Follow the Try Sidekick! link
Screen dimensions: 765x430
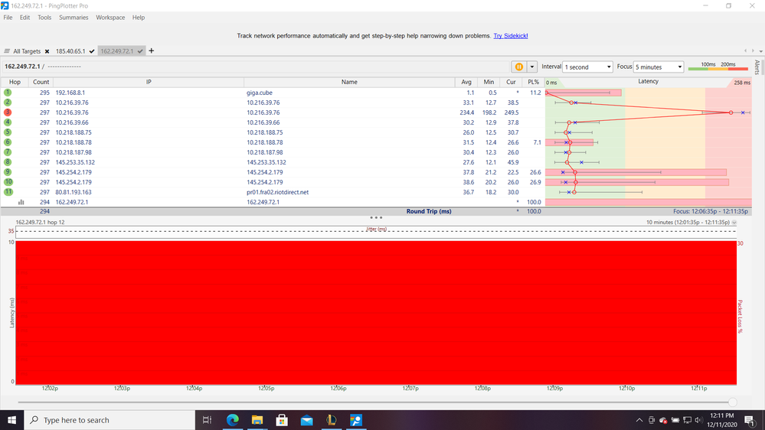[x=510, y=36]
